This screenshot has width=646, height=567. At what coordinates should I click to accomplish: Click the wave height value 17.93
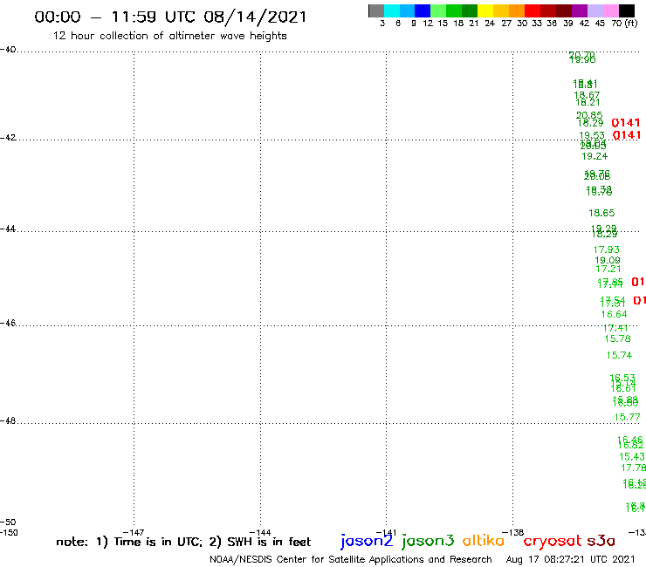pyautogui.click(x=607, y=249)
